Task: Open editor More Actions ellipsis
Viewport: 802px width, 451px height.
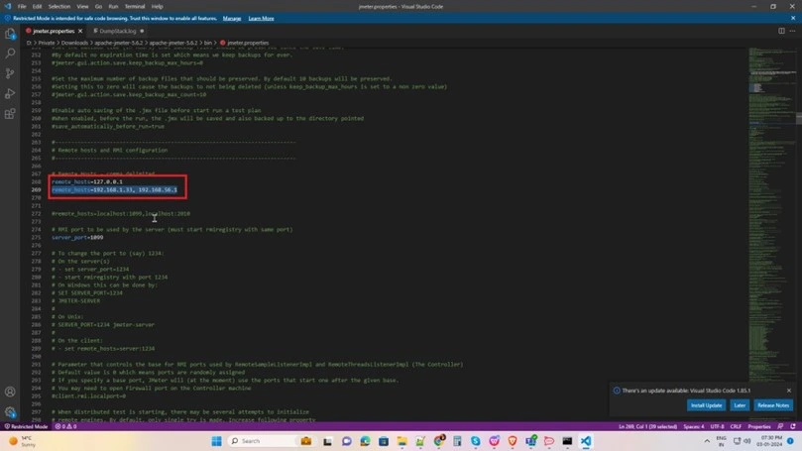Action: [792, 31]
